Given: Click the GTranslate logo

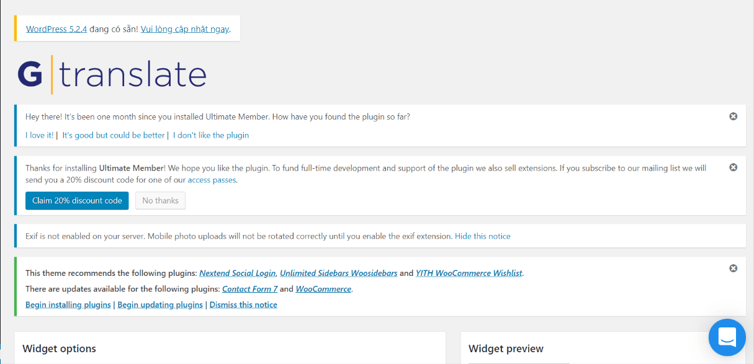Looking at the screenshot, I should point(112,74).
